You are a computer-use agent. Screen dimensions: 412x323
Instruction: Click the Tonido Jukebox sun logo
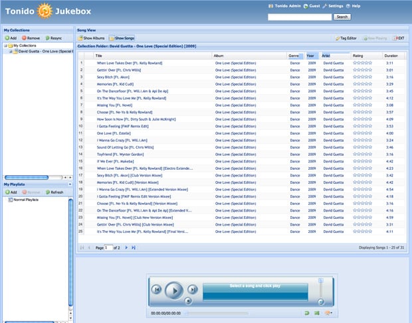[x=45, y=11]
